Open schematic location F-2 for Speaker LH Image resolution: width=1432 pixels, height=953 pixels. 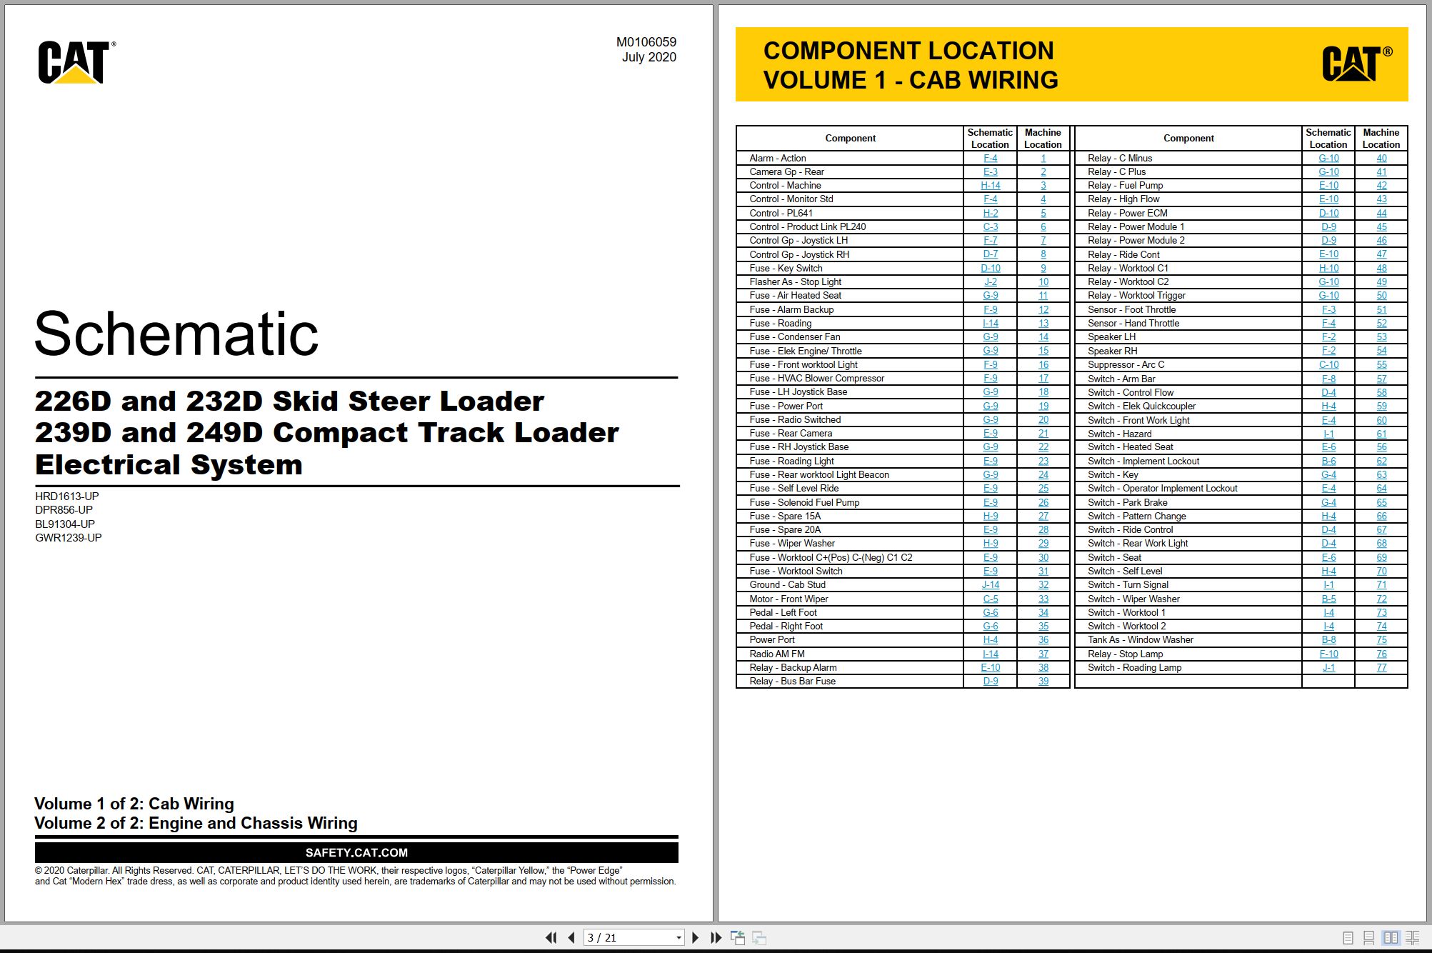1328,337
